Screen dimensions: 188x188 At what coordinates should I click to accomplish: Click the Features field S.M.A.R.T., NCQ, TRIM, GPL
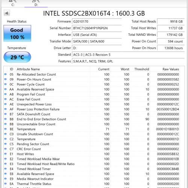click(x=128, y=61)
